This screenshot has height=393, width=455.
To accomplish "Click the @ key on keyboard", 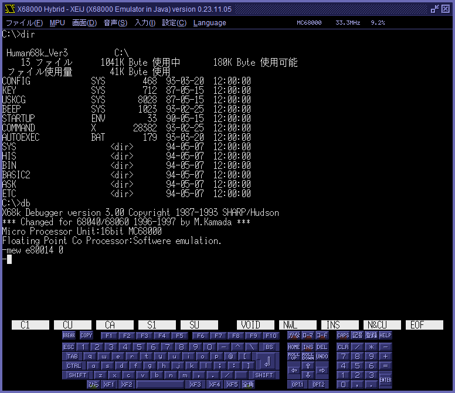I will 230,357.
